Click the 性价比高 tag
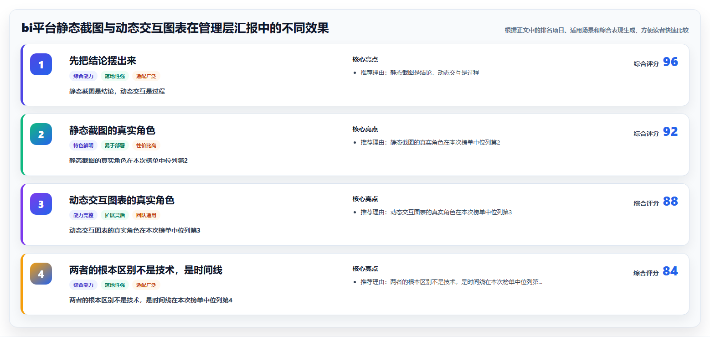 [x=146, y=145]
